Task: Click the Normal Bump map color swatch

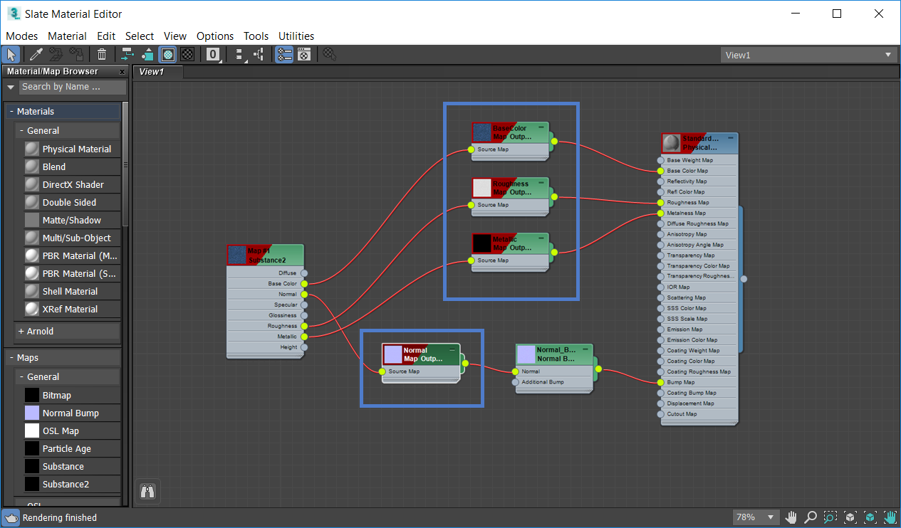Action: 32,413
